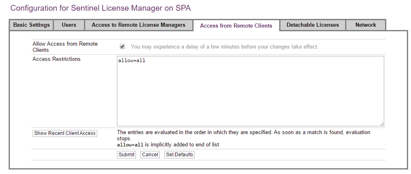Select the Access from Remote Clients tab
Screen dimensions: 411x174
click(236, 26)
